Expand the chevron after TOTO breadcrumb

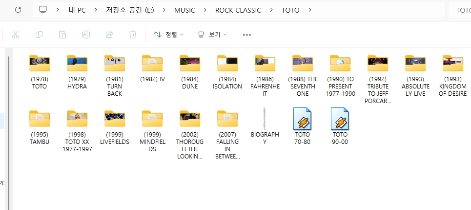tap(309, 10)
